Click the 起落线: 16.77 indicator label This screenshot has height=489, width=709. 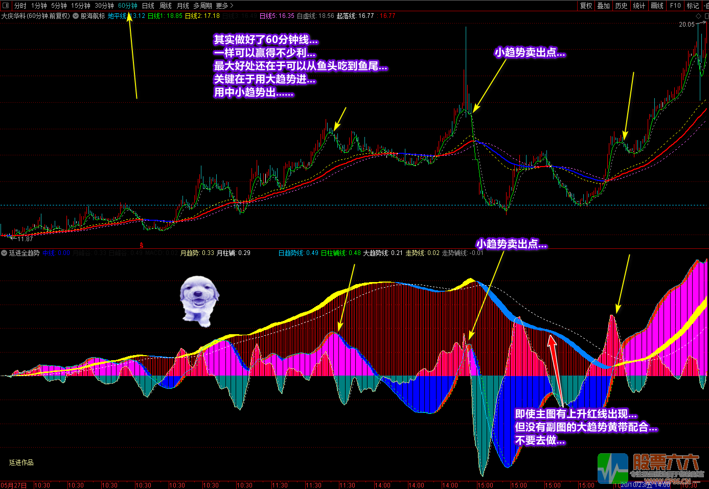click(x=355, y=16)
